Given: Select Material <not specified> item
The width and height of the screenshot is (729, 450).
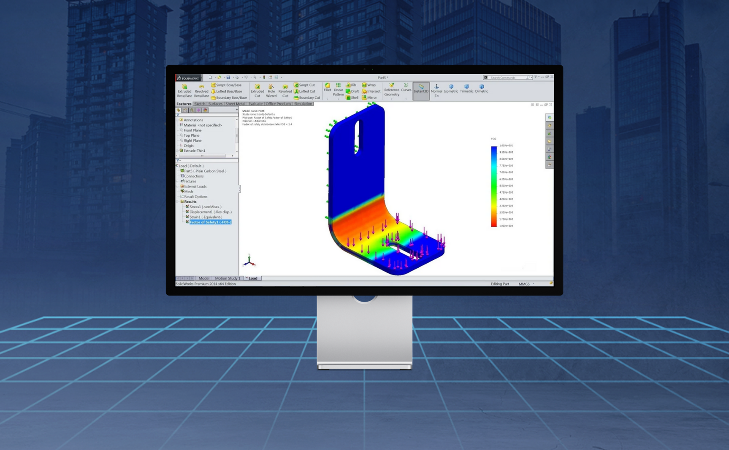Looking at the screenshot, I should pos(201,125).
